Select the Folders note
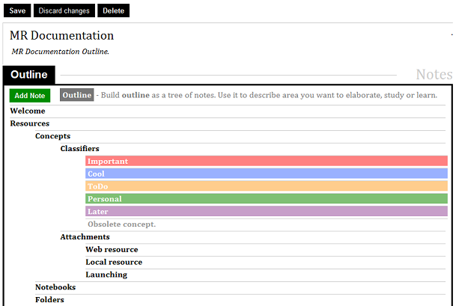The image size is (456, 306). coord(49,299)
